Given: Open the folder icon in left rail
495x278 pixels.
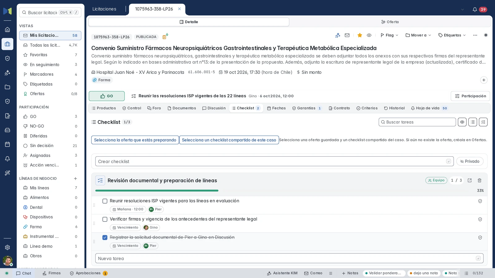Looking at the screenshot, I should click(7, 87).
